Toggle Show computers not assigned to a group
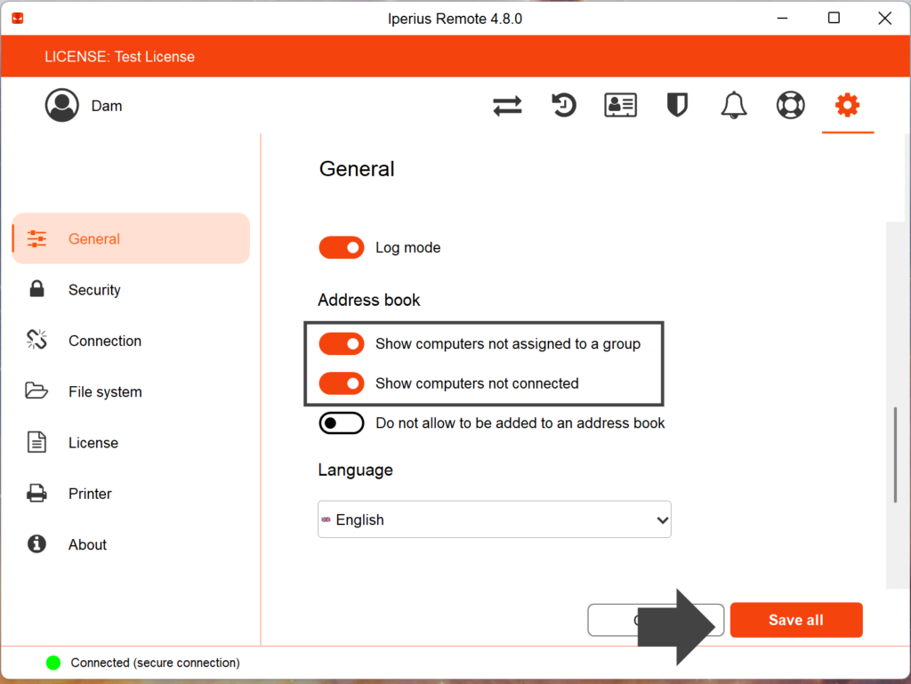The height and width of the screenshot is (684, 911). coord(342,343)
